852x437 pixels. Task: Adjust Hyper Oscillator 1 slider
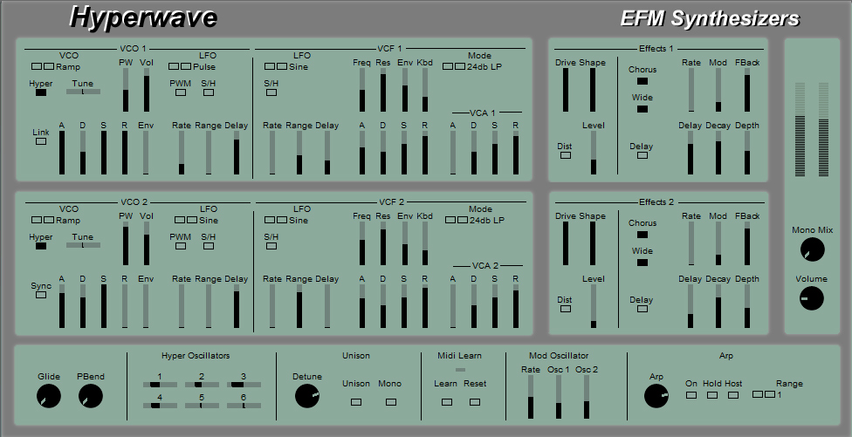160,385
